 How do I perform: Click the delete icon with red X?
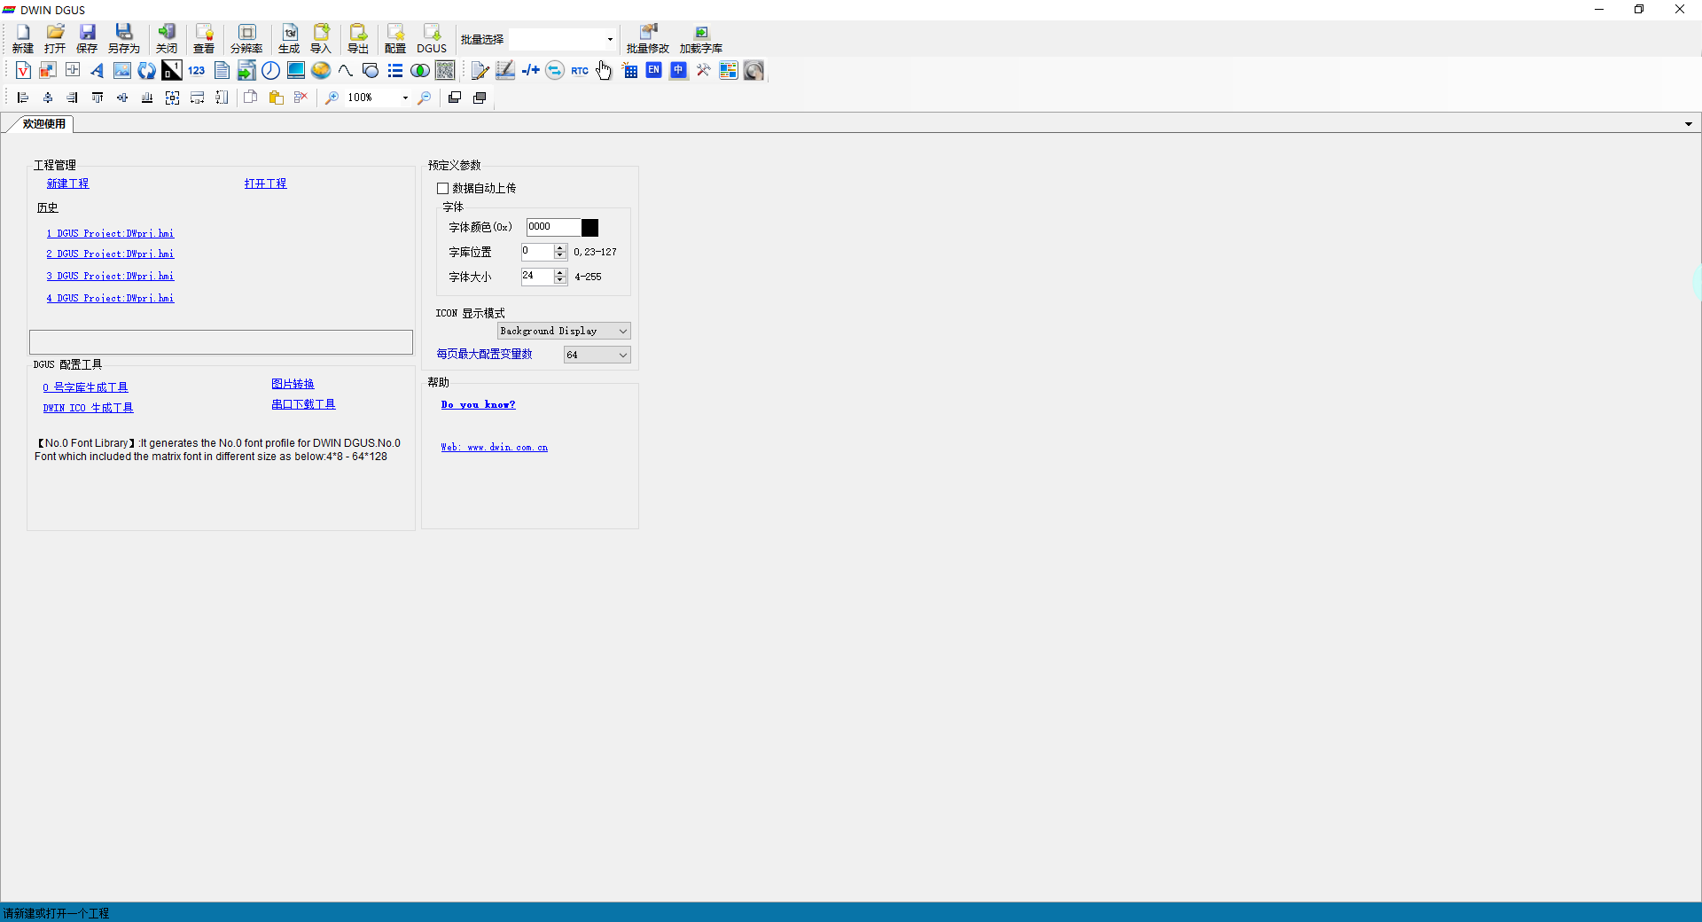click(301, 98)
